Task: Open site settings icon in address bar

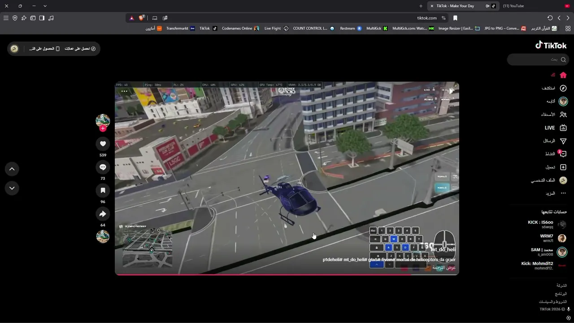Action: pos(444,18)
